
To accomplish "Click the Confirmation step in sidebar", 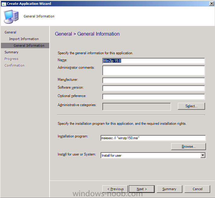I will click(x=14, y=65).
